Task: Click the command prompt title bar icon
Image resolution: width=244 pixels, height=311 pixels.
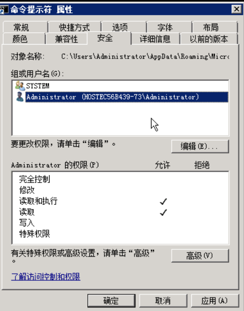Action: pos(4,9)
